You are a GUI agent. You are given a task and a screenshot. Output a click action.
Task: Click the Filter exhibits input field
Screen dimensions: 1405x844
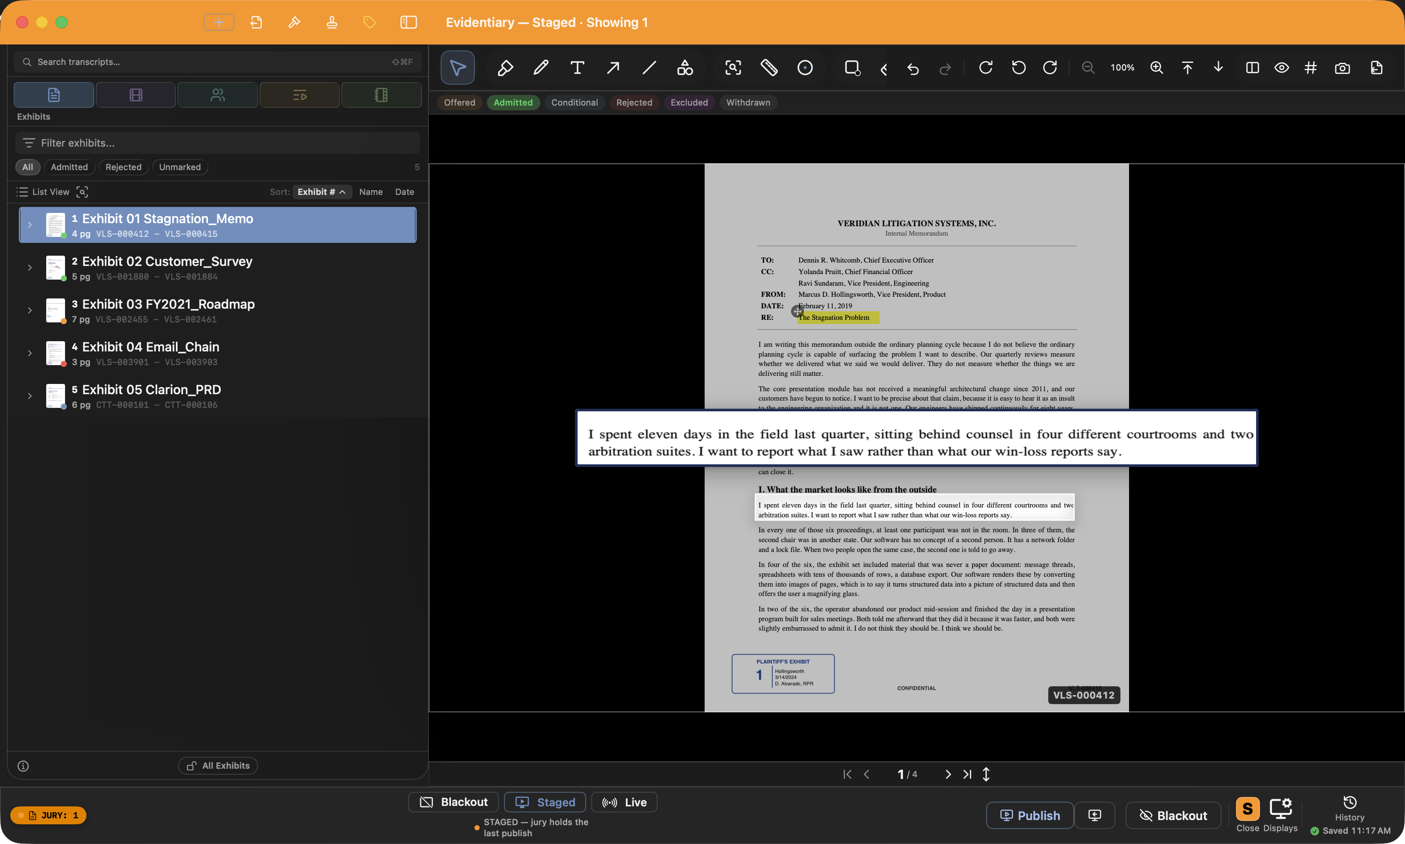pyautogui.click(x=217, y=143)
